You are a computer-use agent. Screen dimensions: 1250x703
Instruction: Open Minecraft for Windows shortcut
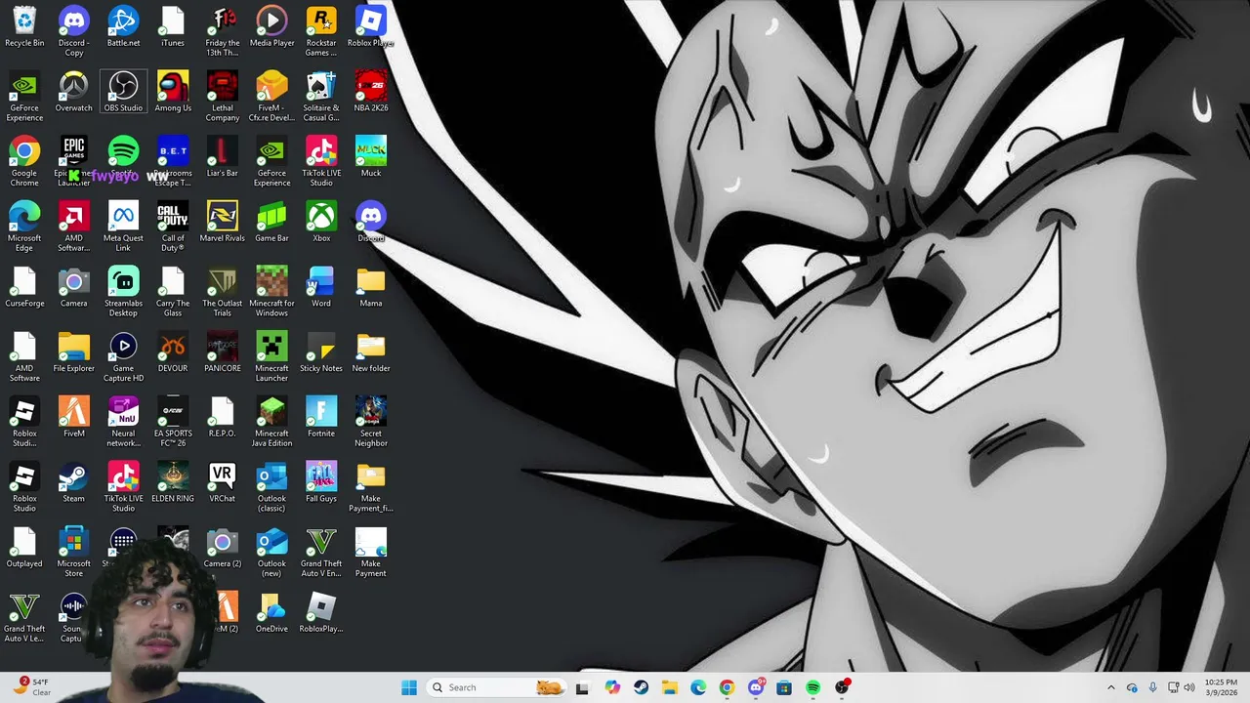(x=271, y=292)
